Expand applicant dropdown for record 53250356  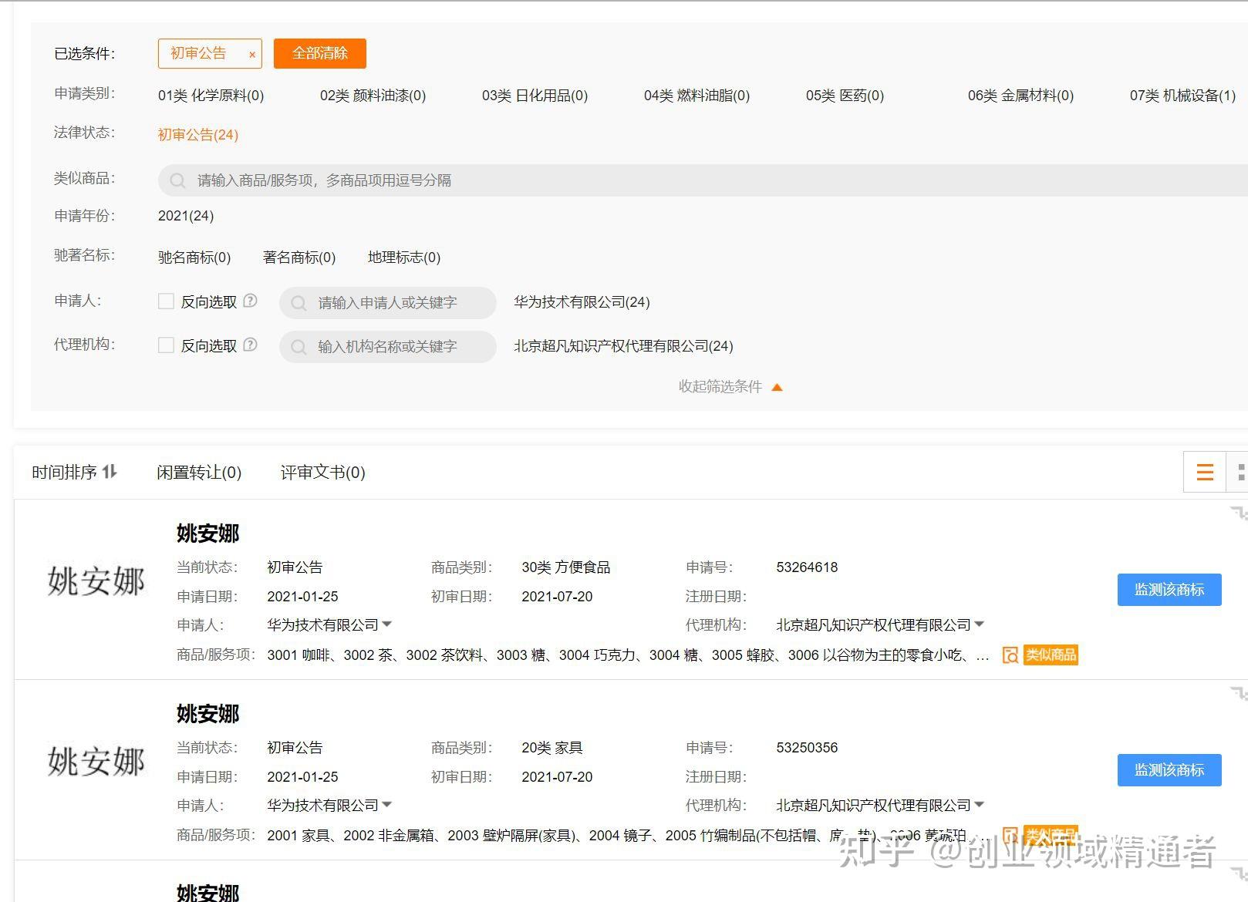coord(387,805)
